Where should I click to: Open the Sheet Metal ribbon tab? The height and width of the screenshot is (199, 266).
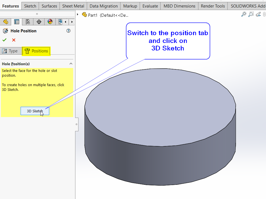[73, 6]
